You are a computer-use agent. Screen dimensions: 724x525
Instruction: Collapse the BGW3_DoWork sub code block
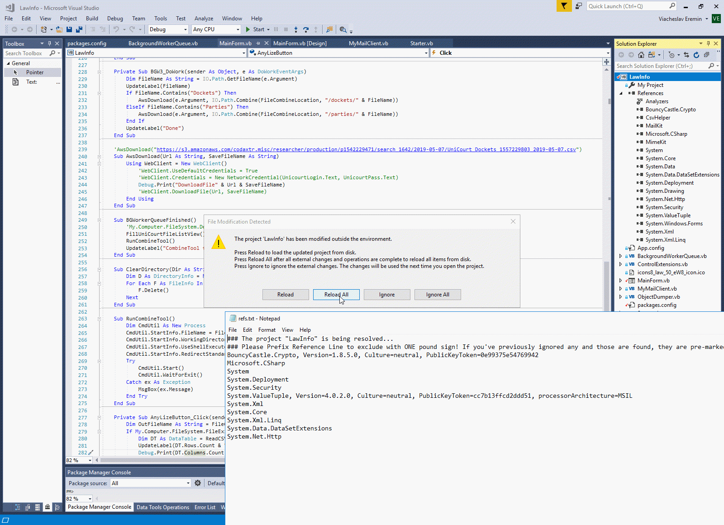(99, 72)
